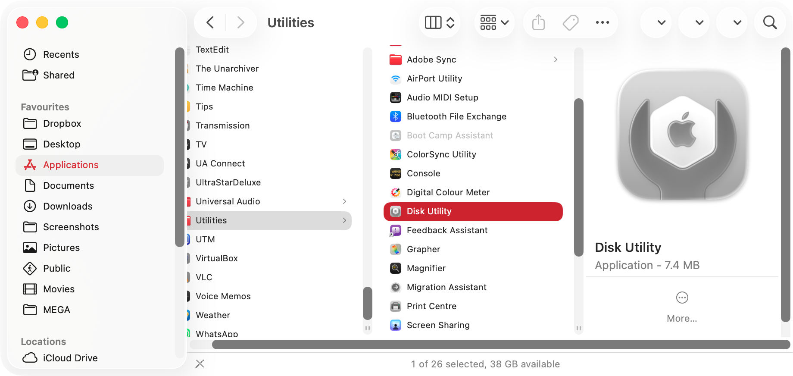Click the sidebar vertical scrollbar
The image size is (793, 376).
[x=179, y=147]
